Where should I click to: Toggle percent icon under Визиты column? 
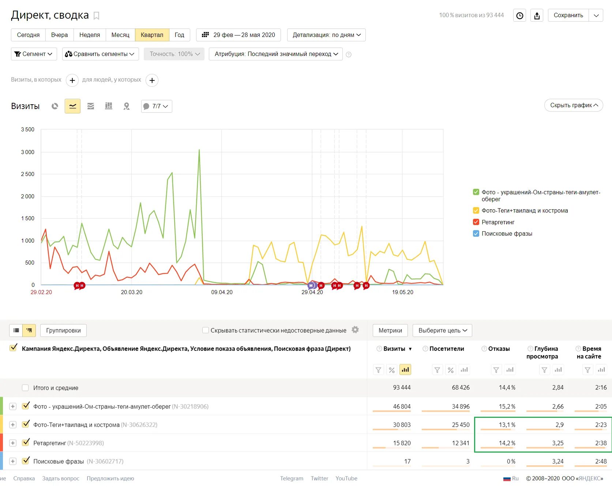click(392, 370)
